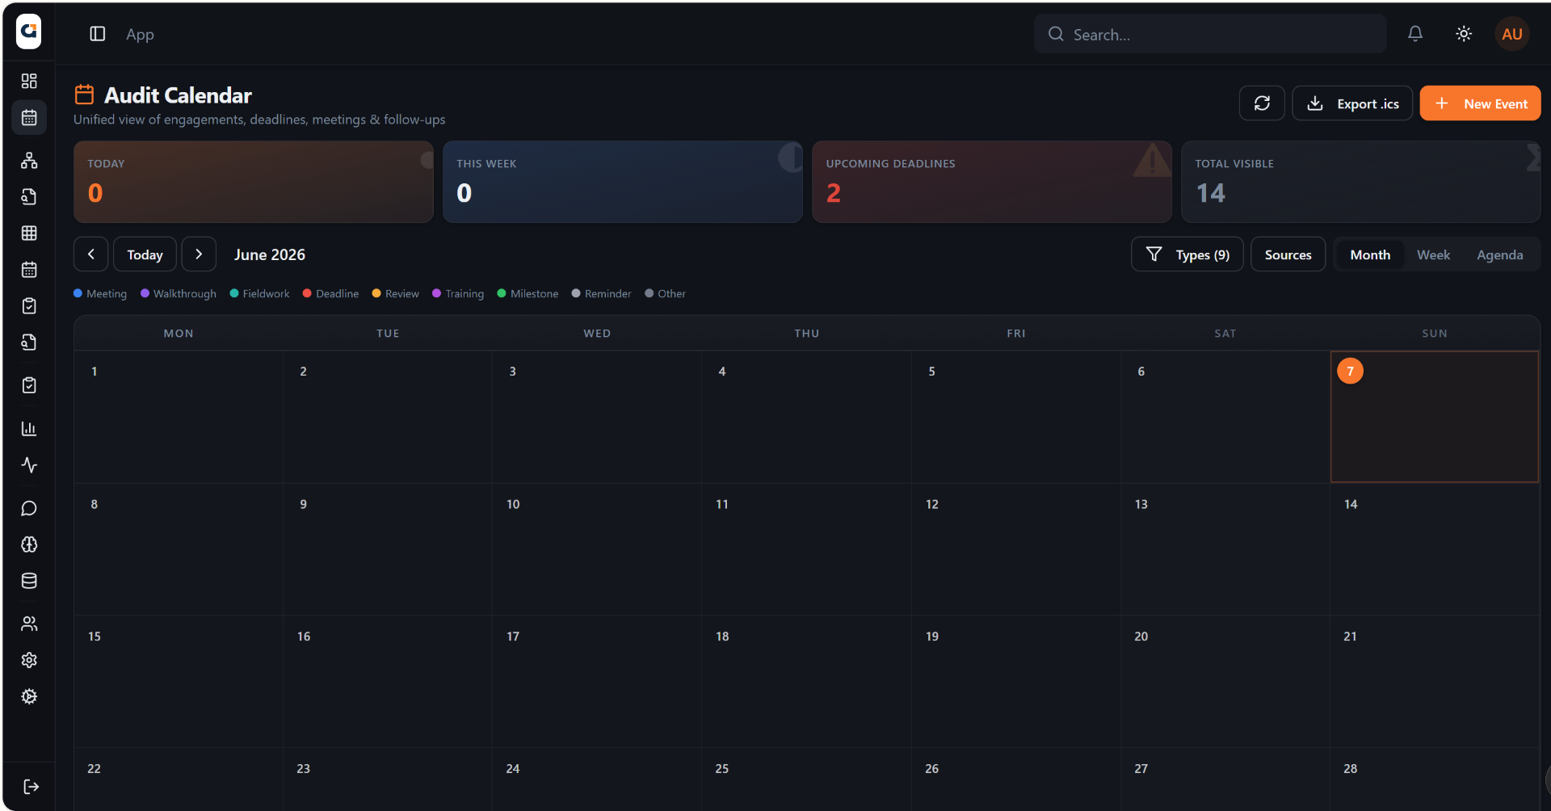Click the New Event button
The height and width of the screenshot is (811, 1551).
(1480, 103)
